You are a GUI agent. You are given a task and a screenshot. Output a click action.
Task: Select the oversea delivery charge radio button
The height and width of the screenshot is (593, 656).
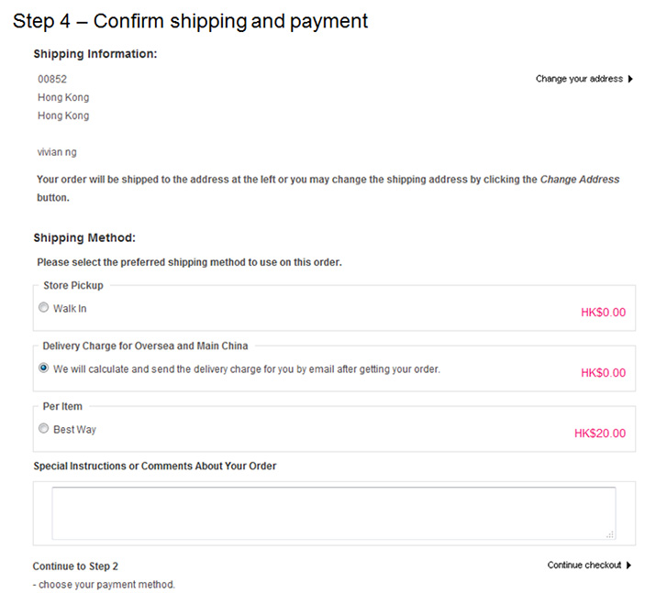coord(43,368)
